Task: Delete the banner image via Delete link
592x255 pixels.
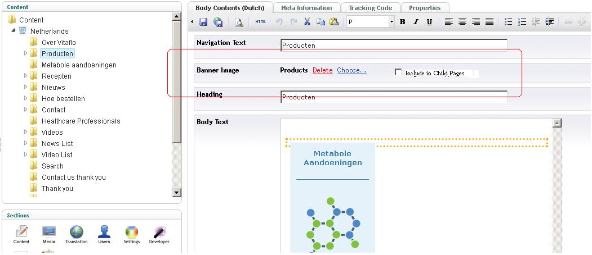Action: coord(322,70)
